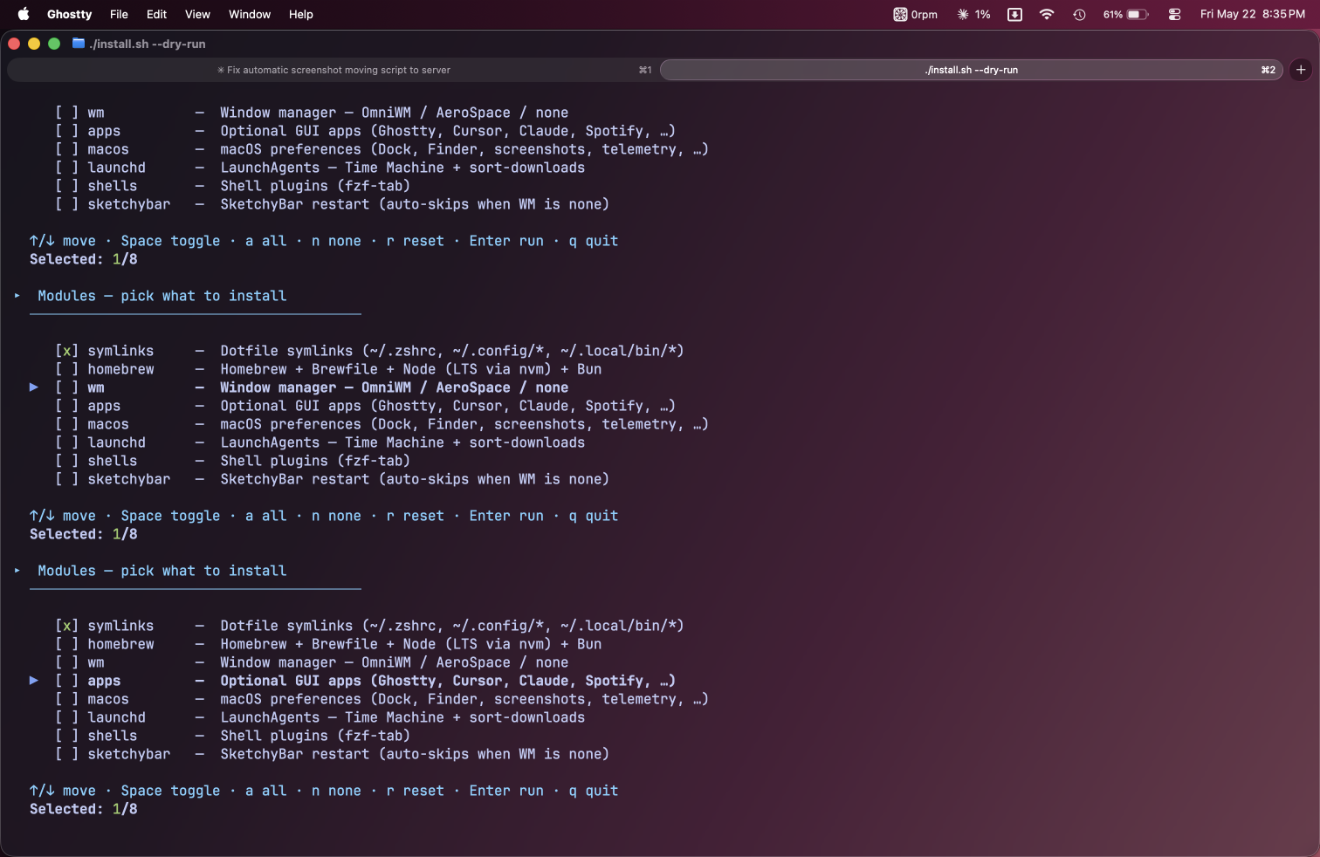Open Control Center from the menu bar
Image resolution: width=1320 pixels, height=857 pixels.
pyautogui.click(x=1174, y=14)
